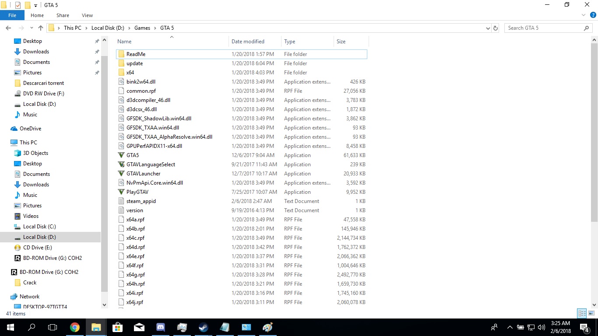
Task: Expand the This PC breadcrumb chevron
Action: [x=86, y=28]
